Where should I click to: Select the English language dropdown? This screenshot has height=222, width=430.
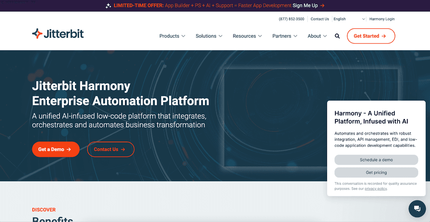coord(349,19)
